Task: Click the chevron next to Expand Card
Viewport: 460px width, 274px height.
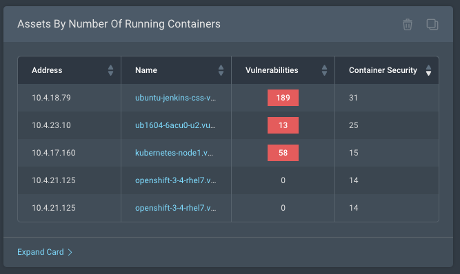Action: coord(70,252)
